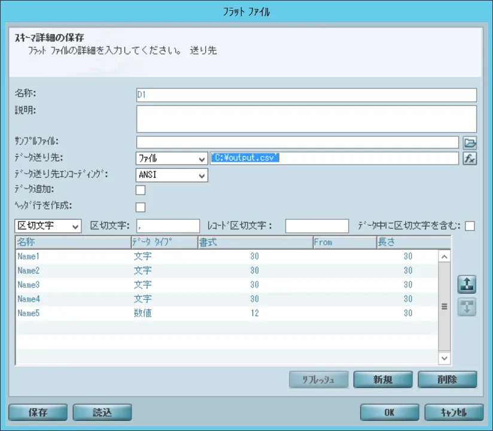Click the move row up icon
Viewport: 493px width, 431px height.
point(467,285)
